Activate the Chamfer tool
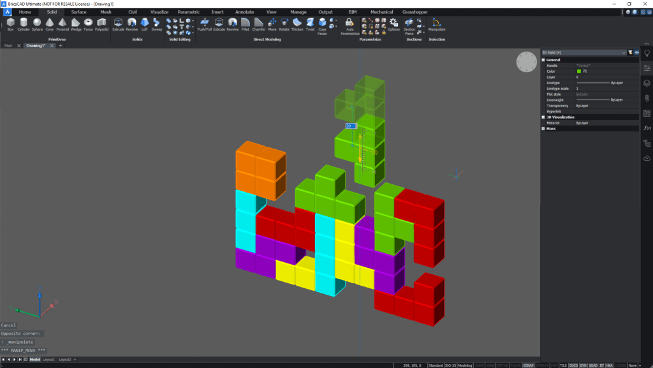 coord(258,24)
